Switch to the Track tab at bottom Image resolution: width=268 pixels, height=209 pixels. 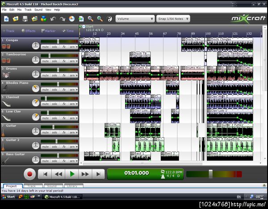[33, 186]
